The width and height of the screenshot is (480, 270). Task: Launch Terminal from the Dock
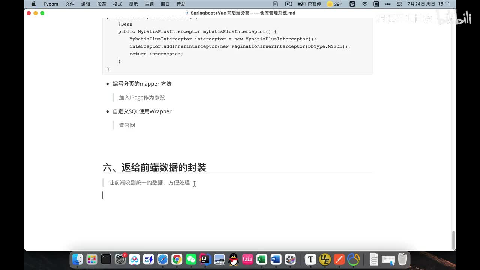click(106, 259)
